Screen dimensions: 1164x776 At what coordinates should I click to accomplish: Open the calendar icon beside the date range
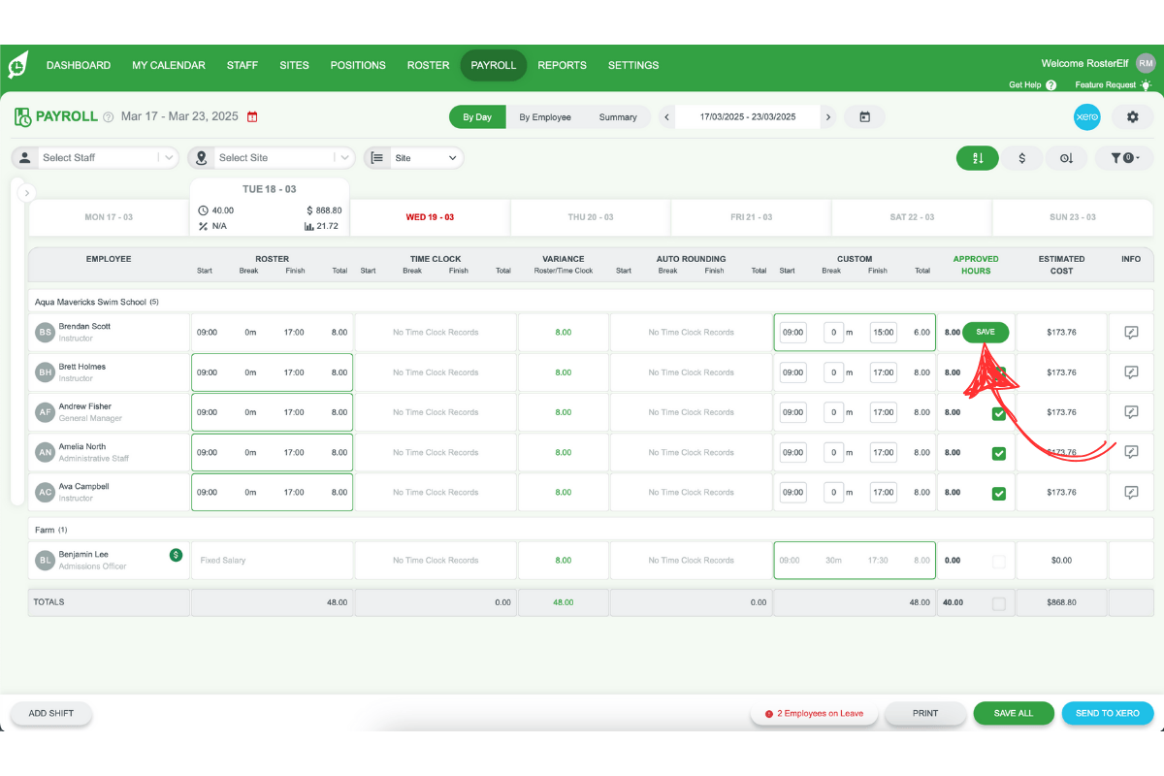(x=862, y=116)
